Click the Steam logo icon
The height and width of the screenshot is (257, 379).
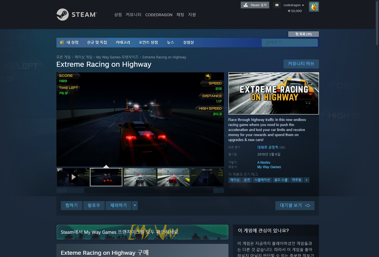point(77,15)
